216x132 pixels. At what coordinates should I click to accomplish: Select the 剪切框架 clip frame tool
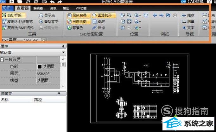point(14,15)
